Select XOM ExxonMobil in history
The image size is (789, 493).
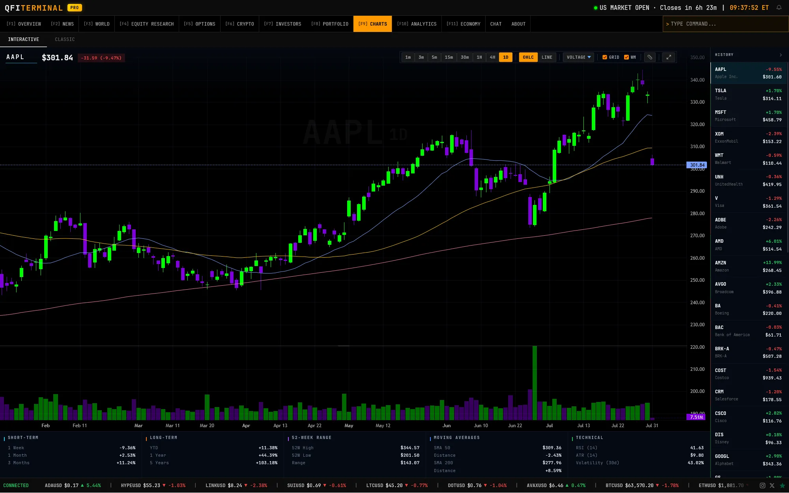[x=748, y=138]
